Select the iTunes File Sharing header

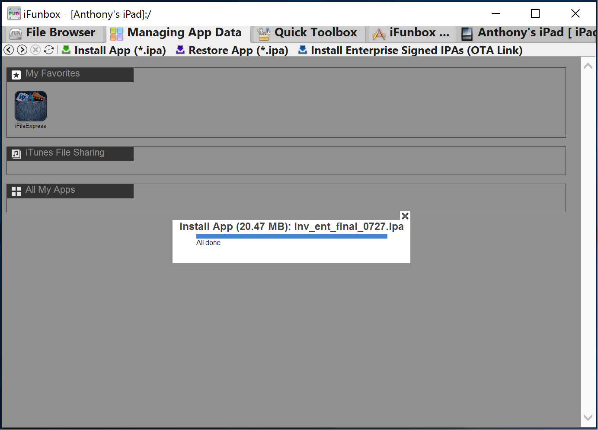(x=70, y=154)
